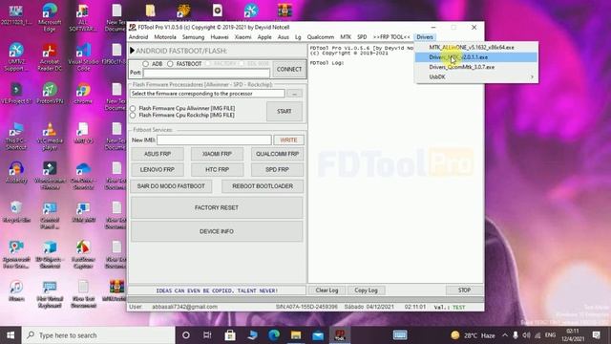This screenshot has width=611, height=344.
Task: Open the Audacity desktop icon
Action: click(16, 173)
